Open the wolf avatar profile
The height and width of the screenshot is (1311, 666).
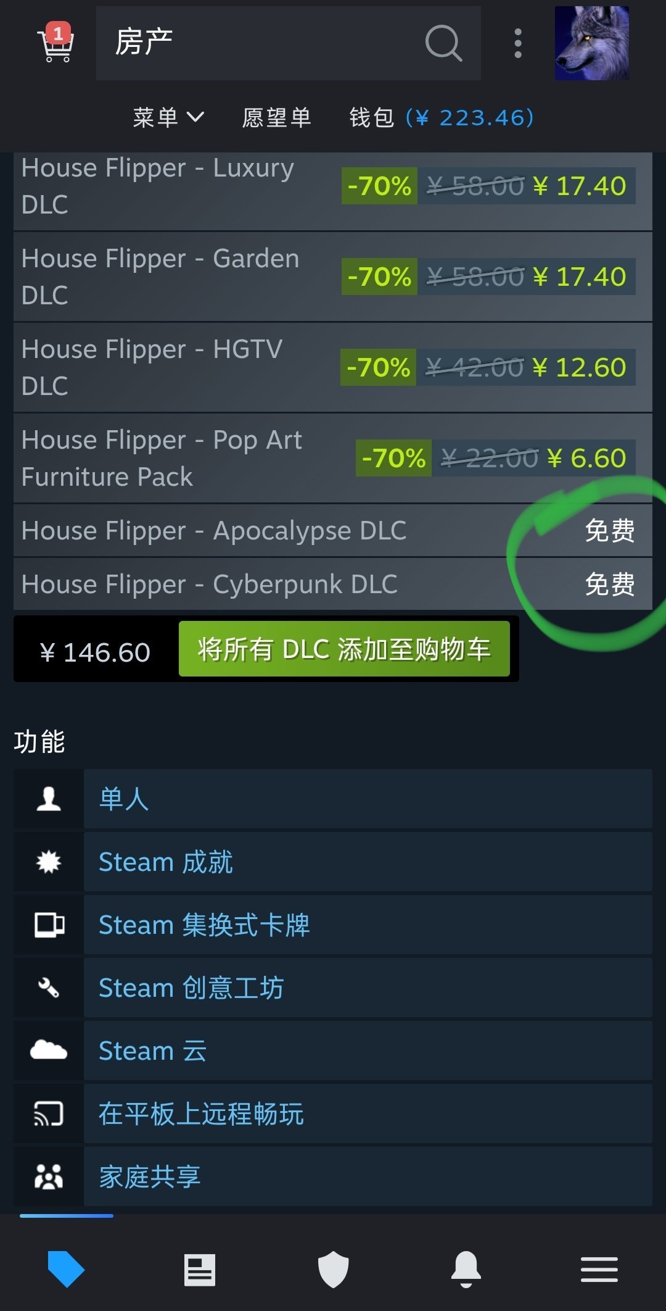(x=592, y=43)
